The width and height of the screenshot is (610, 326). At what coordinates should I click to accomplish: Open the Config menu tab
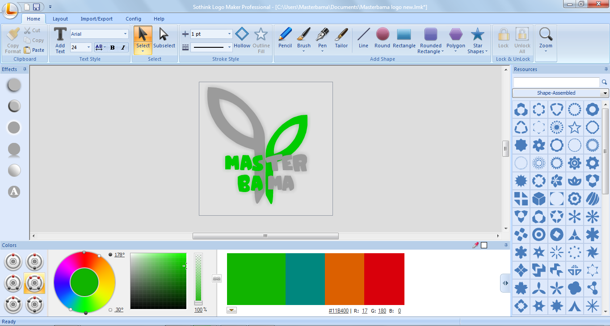133,19
